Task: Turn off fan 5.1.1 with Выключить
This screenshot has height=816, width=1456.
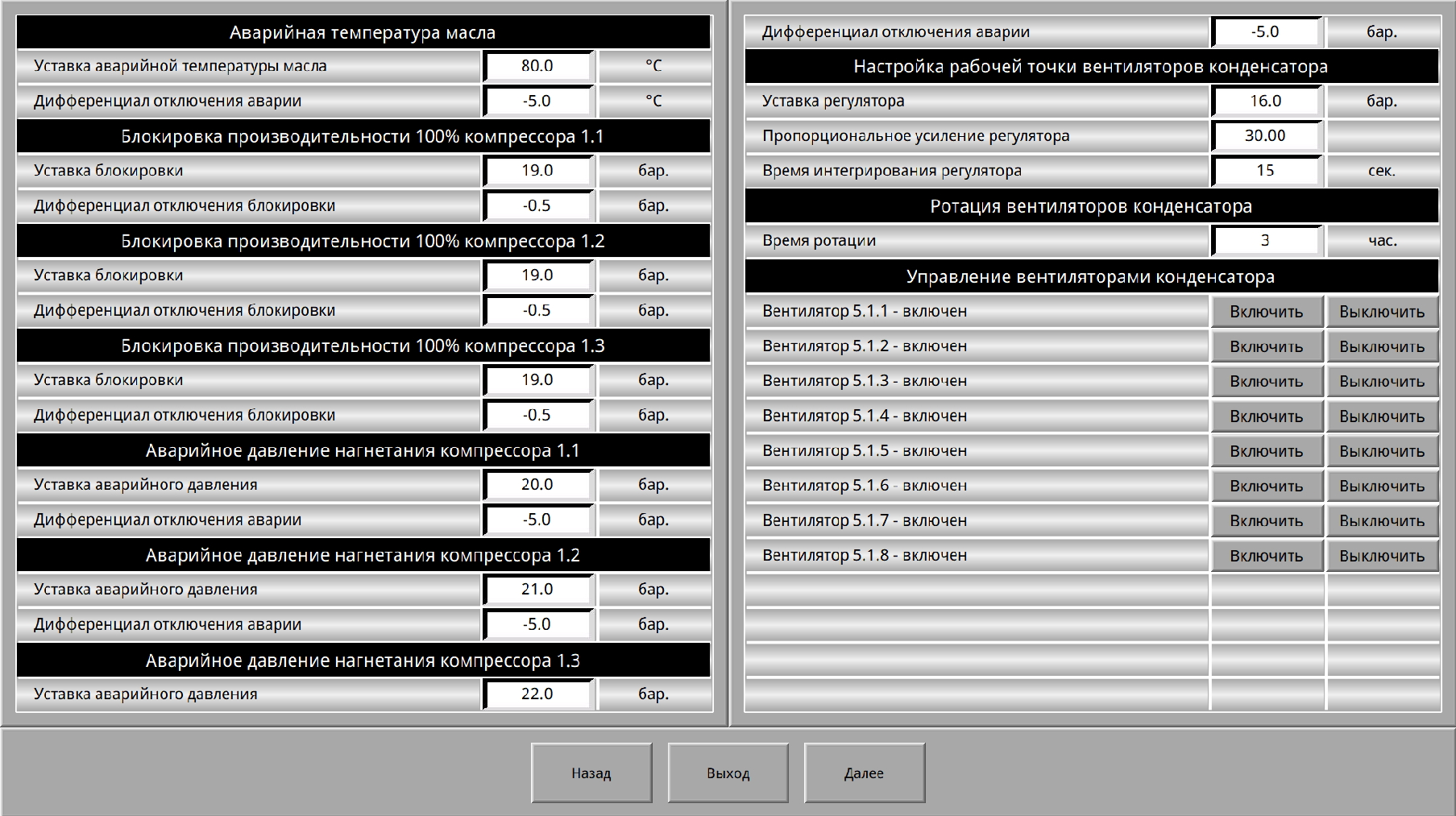Action: click(x=1381, y=312)
